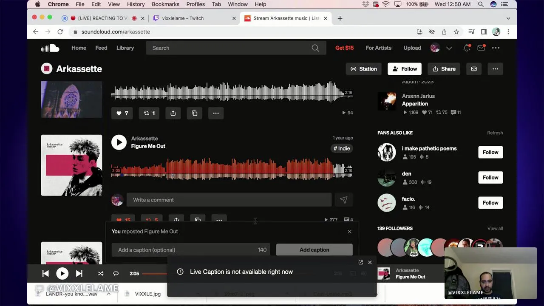The image size is (544, 306).
Task: Open Chrome share page icon
Action: [x=444, y=32]
